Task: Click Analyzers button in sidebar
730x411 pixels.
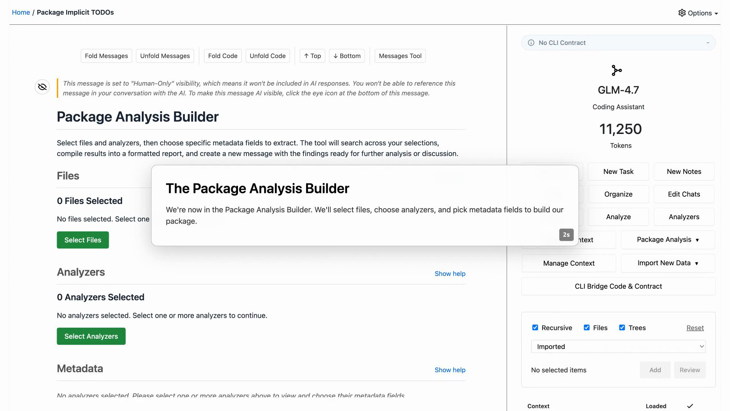Action: [x=684, y=217]
